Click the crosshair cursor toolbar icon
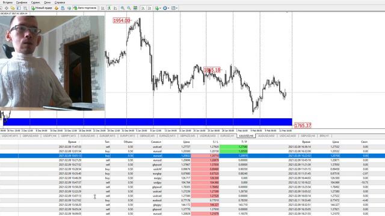385x216 pixels. coord(7,8)
